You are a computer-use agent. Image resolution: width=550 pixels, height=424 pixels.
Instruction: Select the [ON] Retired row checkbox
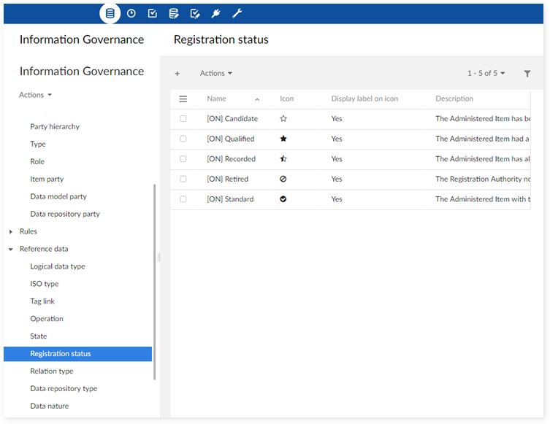pyautogui.click(x=183, y=179)
